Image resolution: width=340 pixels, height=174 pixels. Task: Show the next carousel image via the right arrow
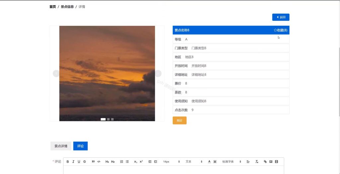[x=158, y=73]
